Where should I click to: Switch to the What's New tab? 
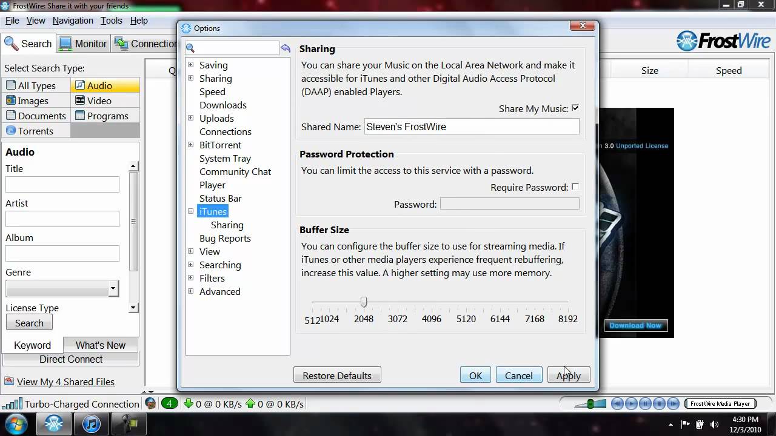(100, 345)
